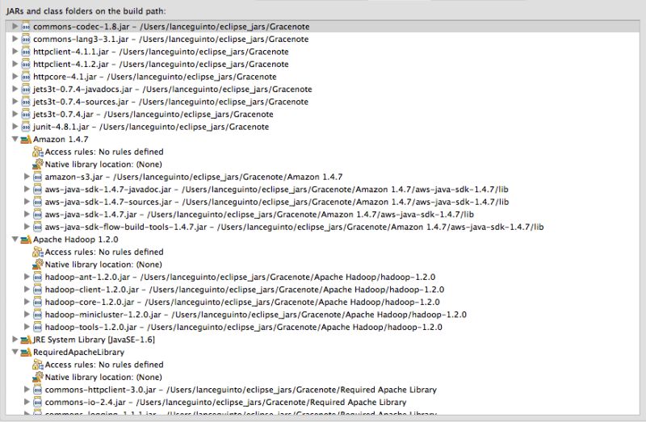This screenshot has height=422, width=646.
Task: Expand the hadoop-minicluster-1.2.0.jar entry
Action: (x=27, y=315)
